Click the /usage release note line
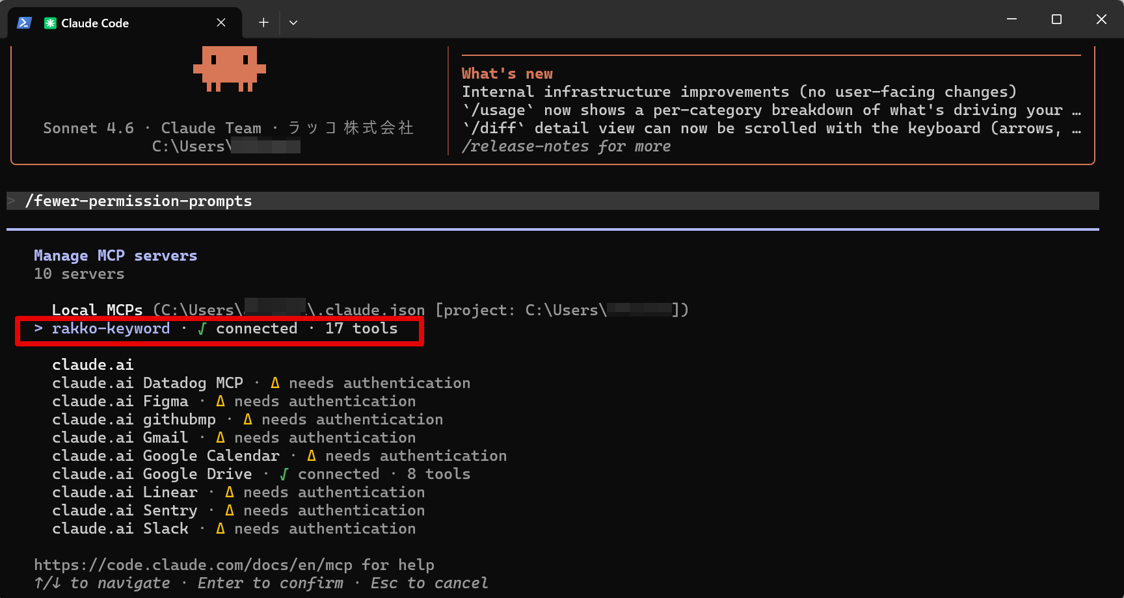 [x=771, y=110]
